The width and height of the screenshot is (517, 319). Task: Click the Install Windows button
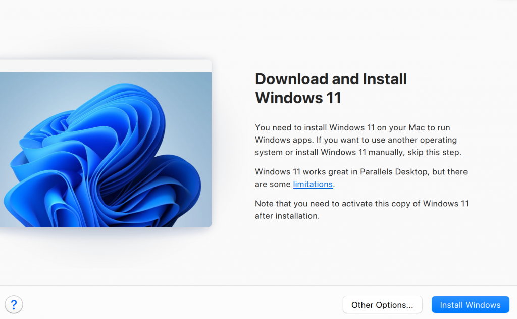(470, 305)
